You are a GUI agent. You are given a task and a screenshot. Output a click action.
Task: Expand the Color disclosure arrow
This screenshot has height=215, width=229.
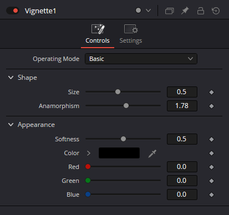89,153
